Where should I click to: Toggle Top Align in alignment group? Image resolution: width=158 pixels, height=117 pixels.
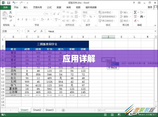point(64,12)
